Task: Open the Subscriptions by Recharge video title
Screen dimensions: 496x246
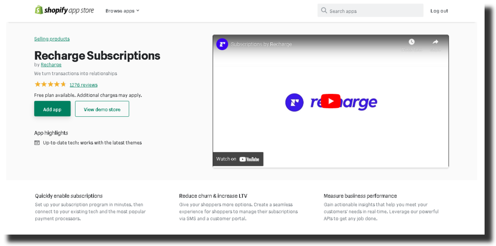Action: (x=261, y=44)
